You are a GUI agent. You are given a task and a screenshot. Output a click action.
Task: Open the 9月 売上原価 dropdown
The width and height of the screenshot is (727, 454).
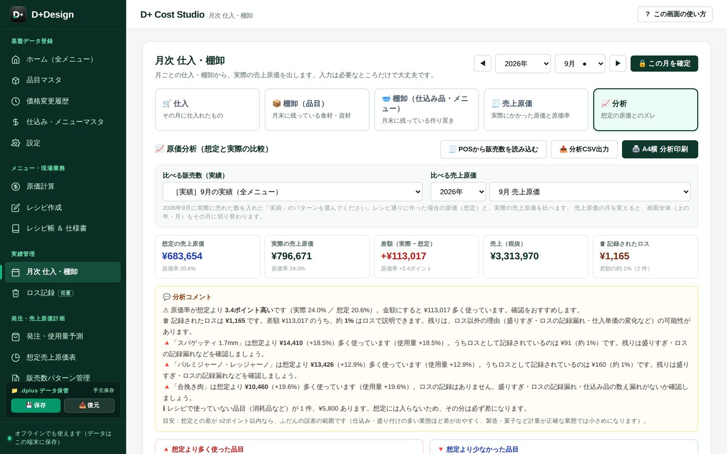point(590,192)
